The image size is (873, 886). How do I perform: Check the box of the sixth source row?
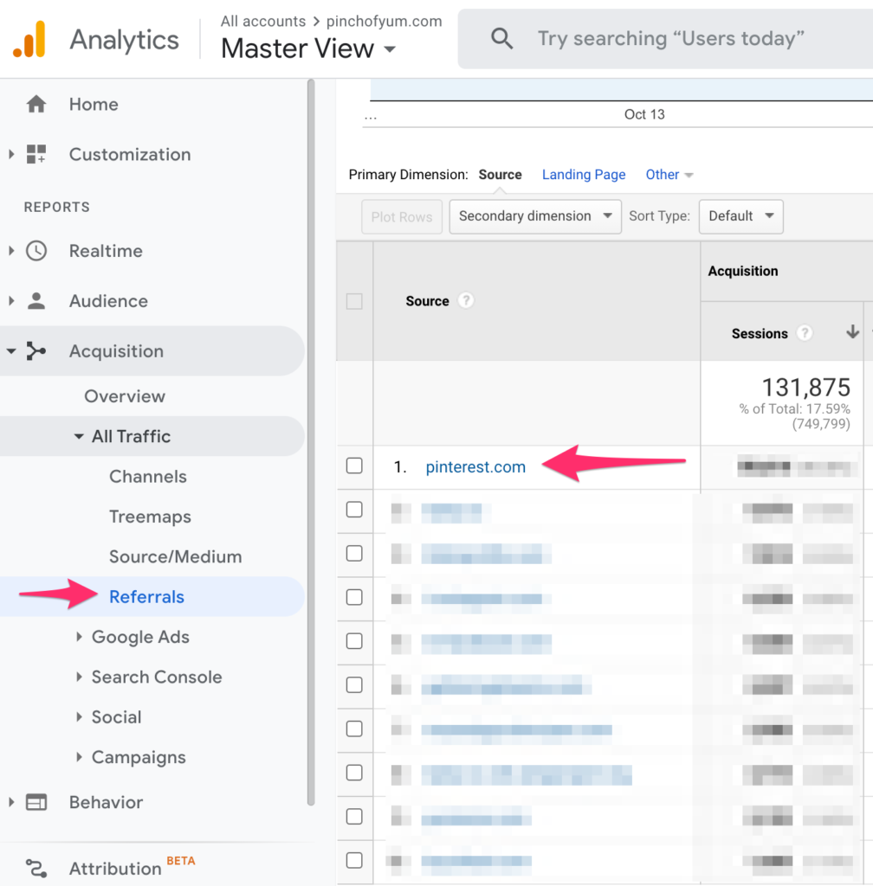click(354, 685)
